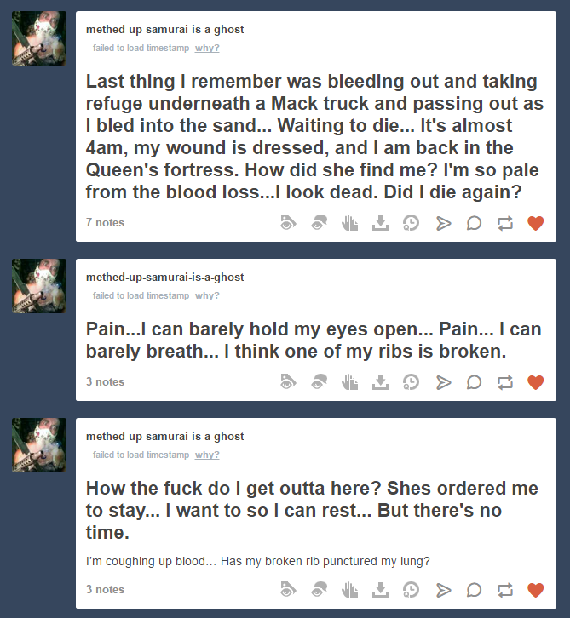This screenshot has width=570, height=618.
Task: Click the queue clock icon on the 'Pain...' post
Action: tap(411, 382)
